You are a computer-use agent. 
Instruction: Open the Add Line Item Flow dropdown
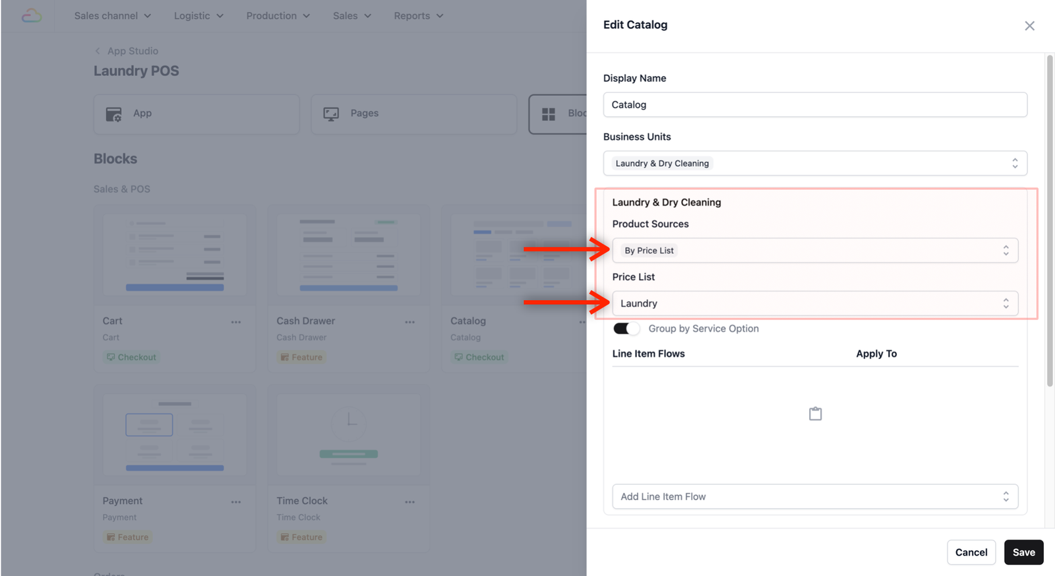[x=815, y=497]
